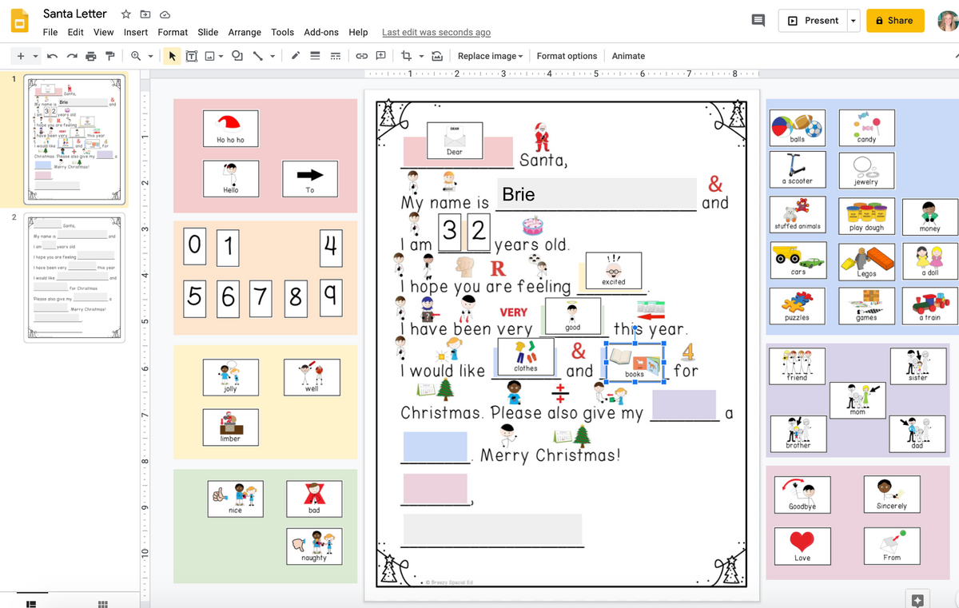Apply a mask to the image
The image size is (959, 608).
(436, 56)
